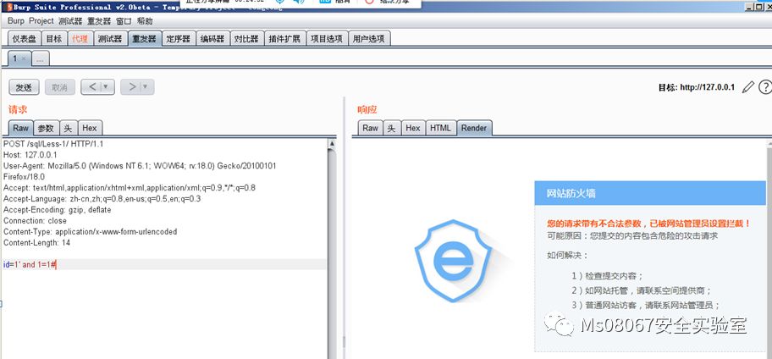
Task: Select the response 头 tab
Action: [x=392, y=128]
